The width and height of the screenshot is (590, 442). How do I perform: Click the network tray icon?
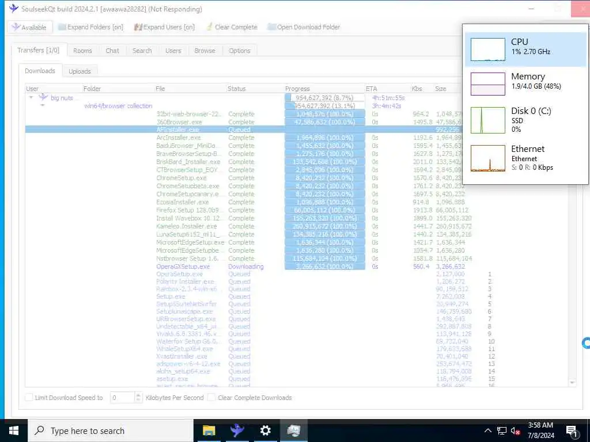point(502,430)
